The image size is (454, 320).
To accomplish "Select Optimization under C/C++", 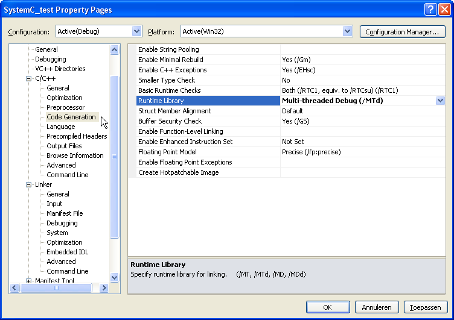I will click(65, 98).
